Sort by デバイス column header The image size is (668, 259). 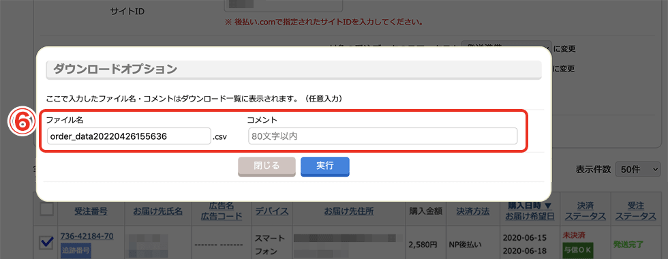point(272,211)
